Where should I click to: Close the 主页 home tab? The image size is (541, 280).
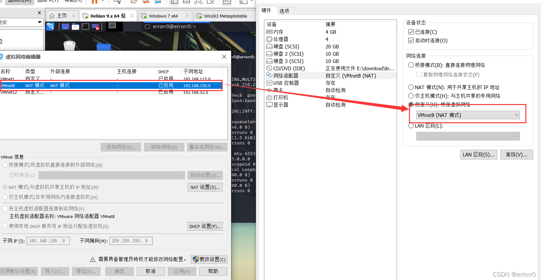74,16
